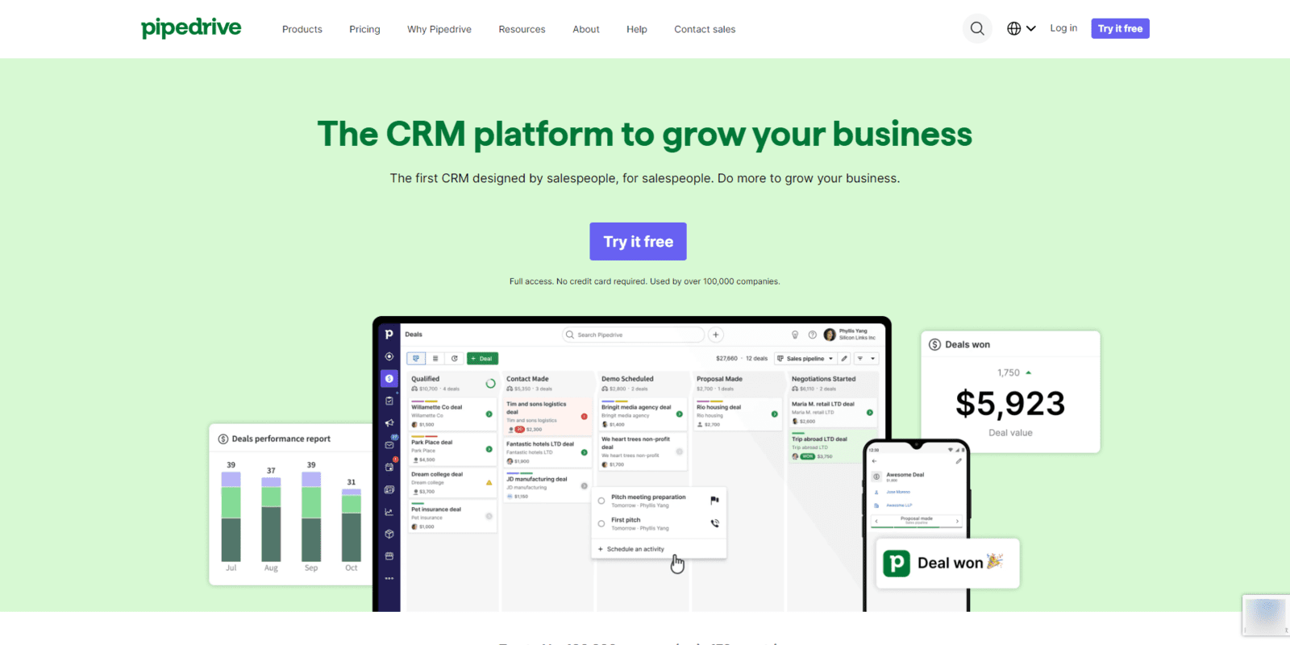Click the warning triangle on Dream college deal
Image resolution: width=1290 pixels, height=645 pixels.
(x=489, y=483)
